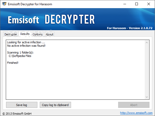This screenshot has height=116, width=155.
Task: Maximize the Emsisoft Decrypter window
Action: pos(137,4)
